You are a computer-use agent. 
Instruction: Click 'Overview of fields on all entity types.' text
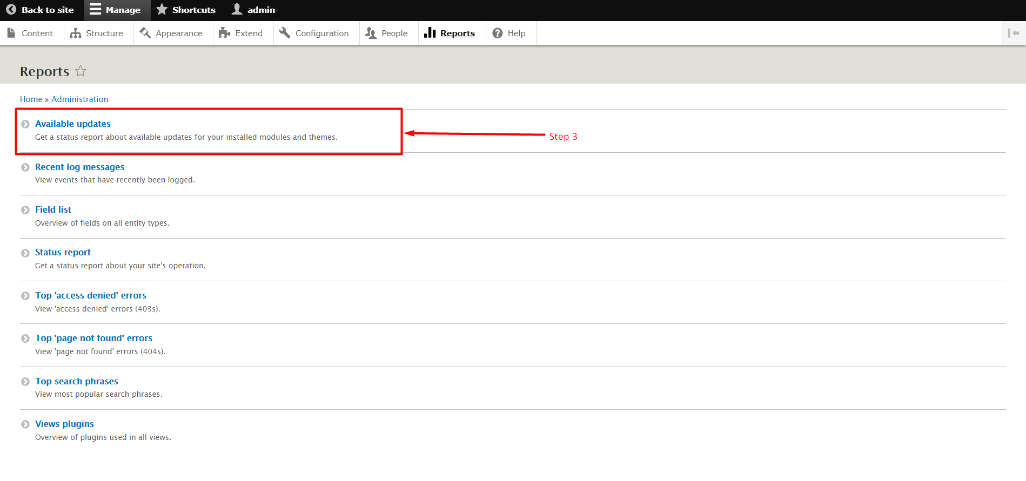102,223
